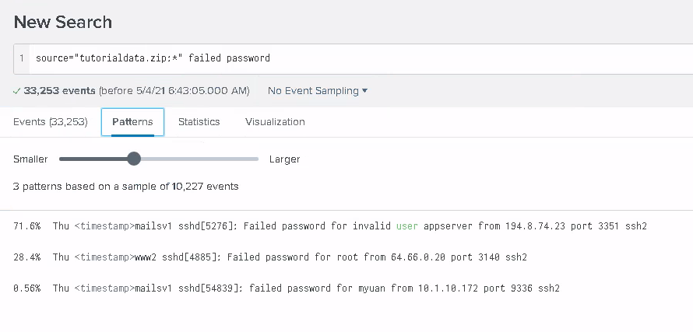Click the Larger label beside slider
This screenshot has width=693, height=332.
[x=285, y=159]
